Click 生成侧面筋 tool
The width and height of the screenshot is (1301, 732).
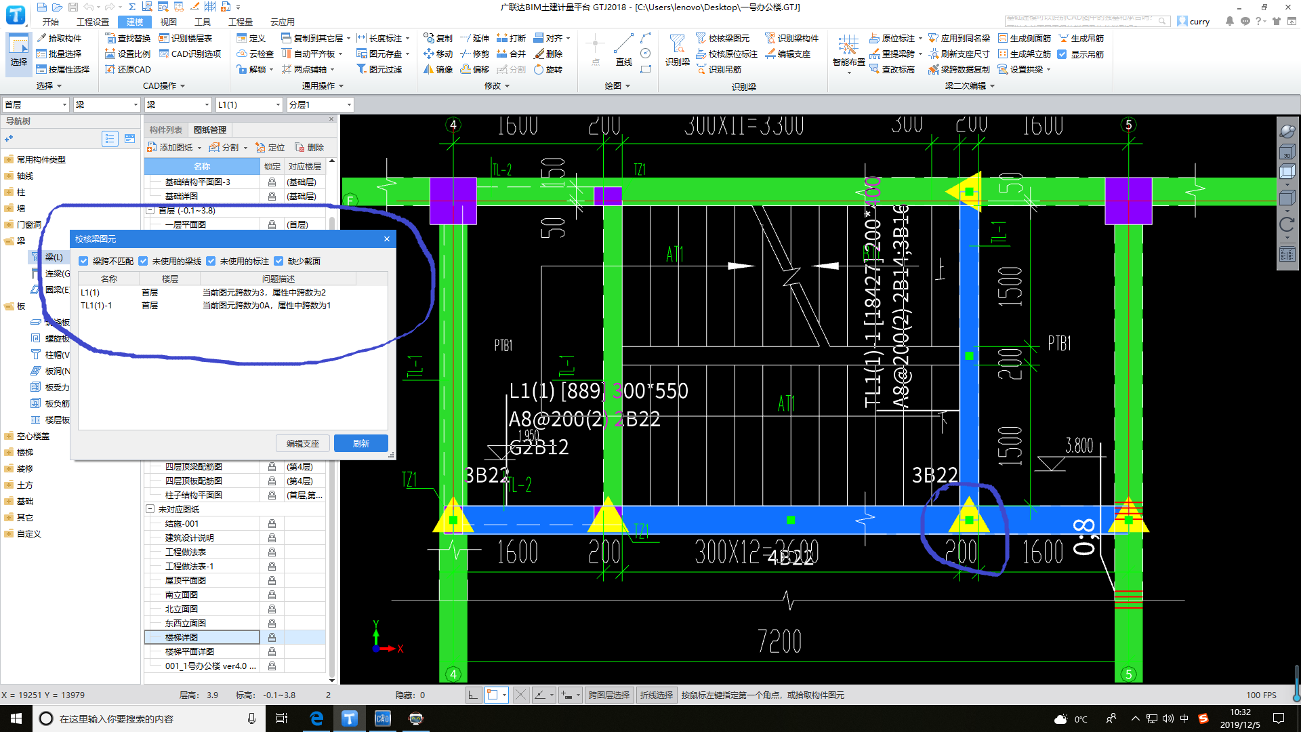tap(1025, 38)
